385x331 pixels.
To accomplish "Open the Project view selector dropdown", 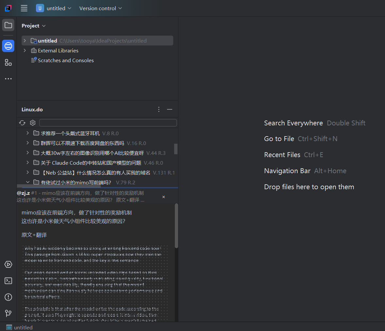I will [33, 26].
